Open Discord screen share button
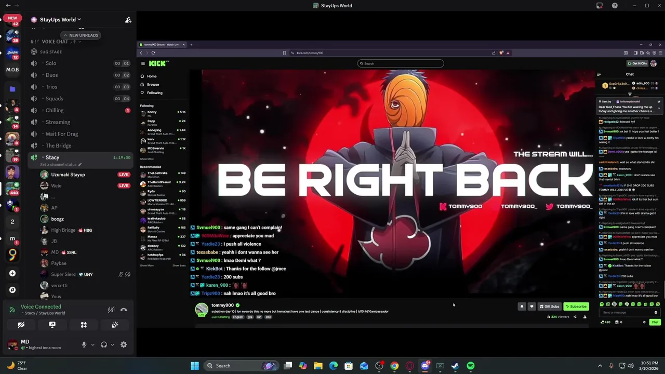The height and width of the screenshot is (374, 665). [52, 325]
